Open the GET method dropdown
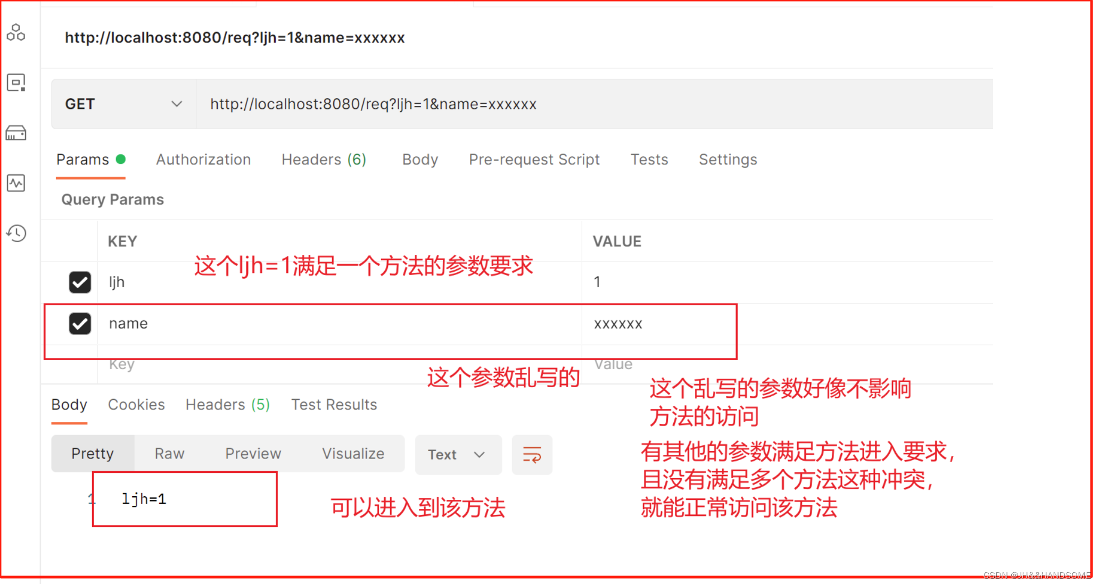Viewport: 1099px width, 584px height. pos(123,104)
